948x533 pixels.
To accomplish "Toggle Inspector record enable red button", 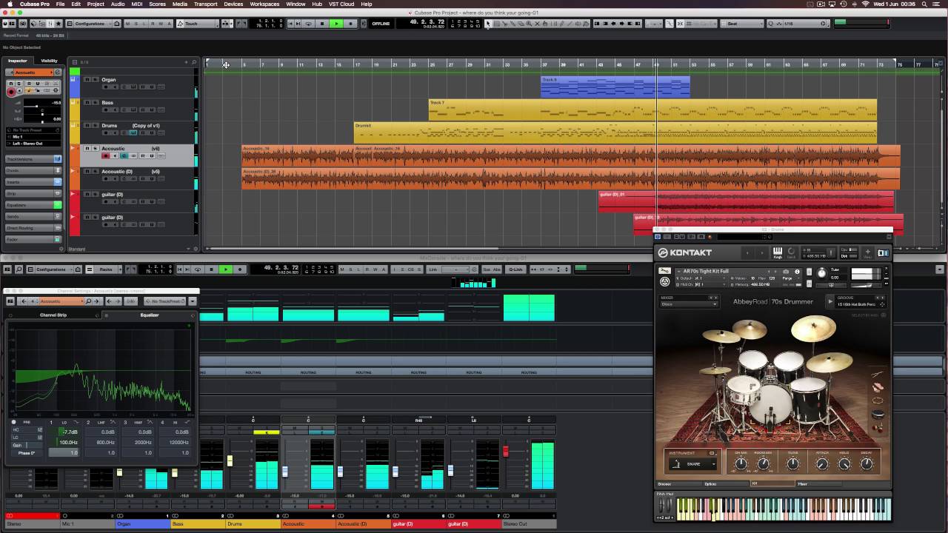I will [11, 92].
